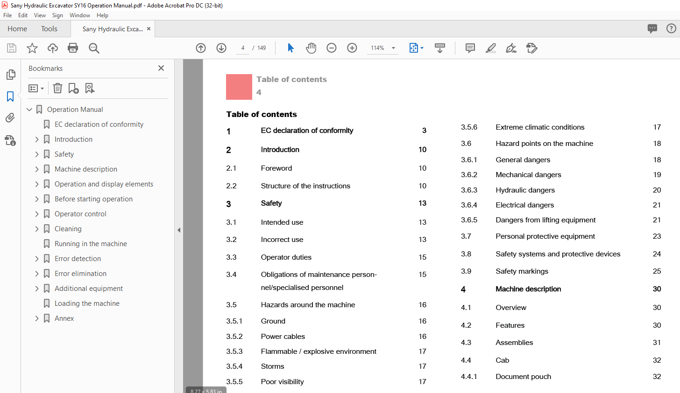This screenshot has height=393, width=680.
Task: Click 'Personal protective equipment' contents entry
Action: 545,236
